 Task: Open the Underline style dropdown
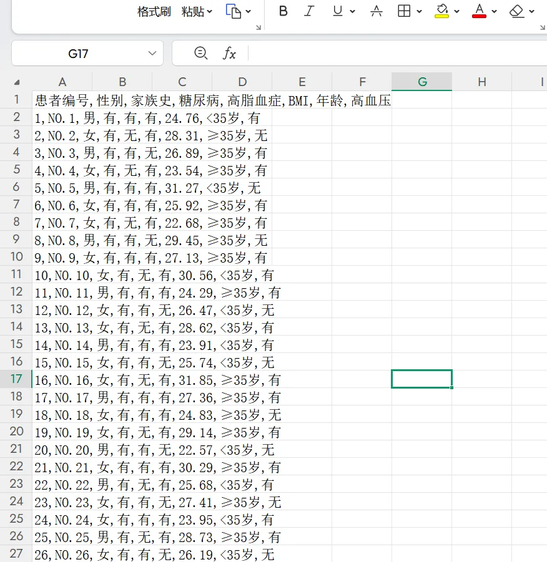tap(352, 12)
